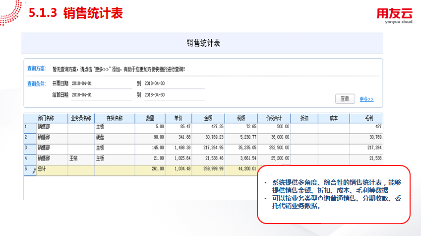
Task: Select the 数量 column header
Action: [x=150, y=118]
